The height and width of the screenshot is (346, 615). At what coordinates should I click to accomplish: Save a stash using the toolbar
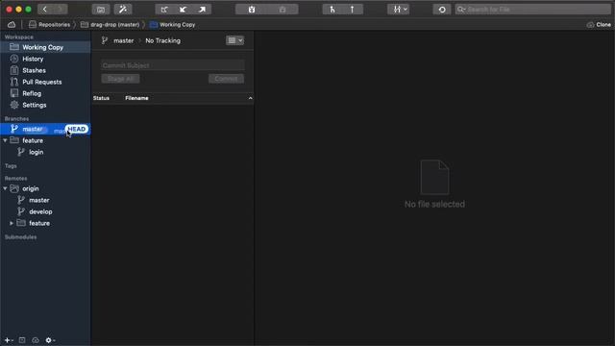(252, 10)
